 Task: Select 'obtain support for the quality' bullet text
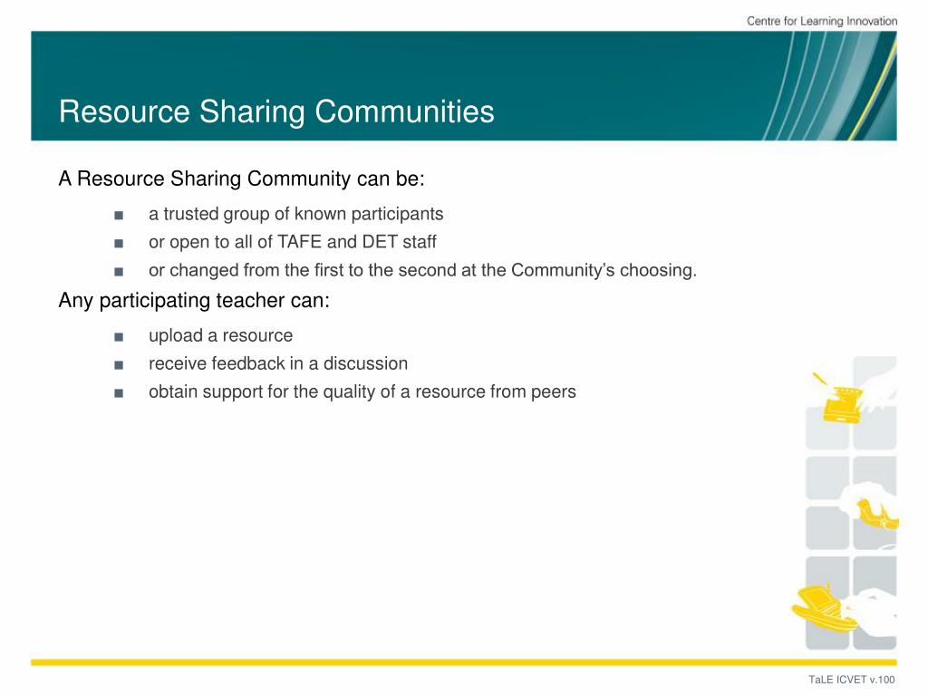click(x=362, y=391)
